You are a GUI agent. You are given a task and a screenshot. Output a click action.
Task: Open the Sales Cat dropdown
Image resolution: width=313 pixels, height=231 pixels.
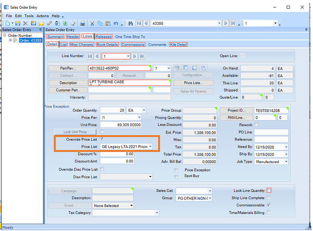click(x=209, y=191)
